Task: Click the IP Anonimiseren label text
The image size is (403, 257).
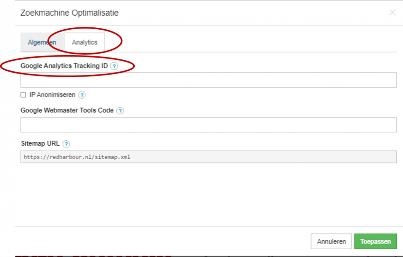Action: (52, 95)
